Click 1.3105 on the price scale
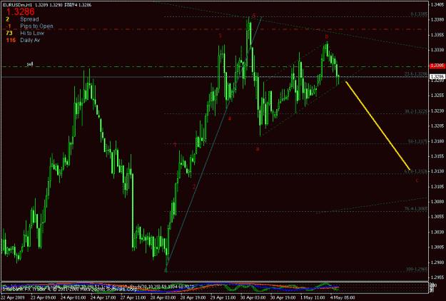The image size is (446, 301). pos(437,186)
